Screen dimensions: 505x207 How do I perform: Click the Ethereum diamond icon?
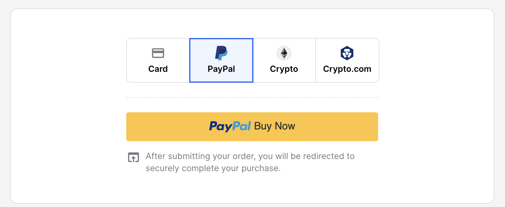click(284, 53)
